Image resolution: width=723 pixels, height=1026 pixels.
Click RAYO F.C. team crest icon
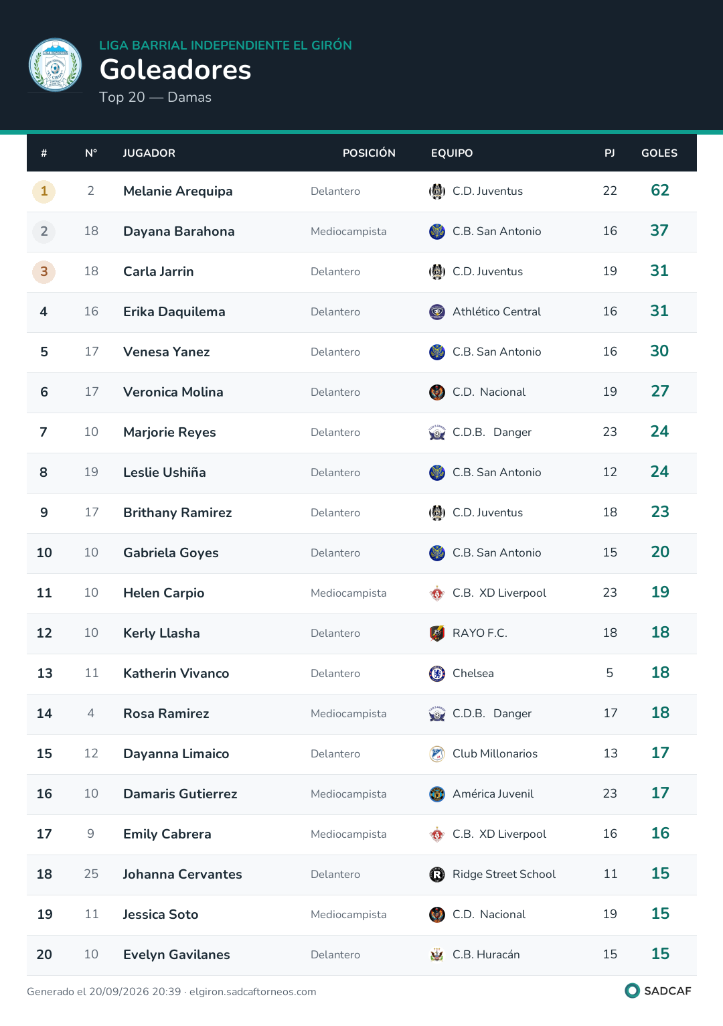click(437, 634)
